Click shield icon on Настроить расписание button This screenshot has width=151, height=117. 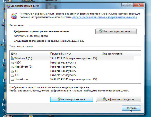click(101, 31)
